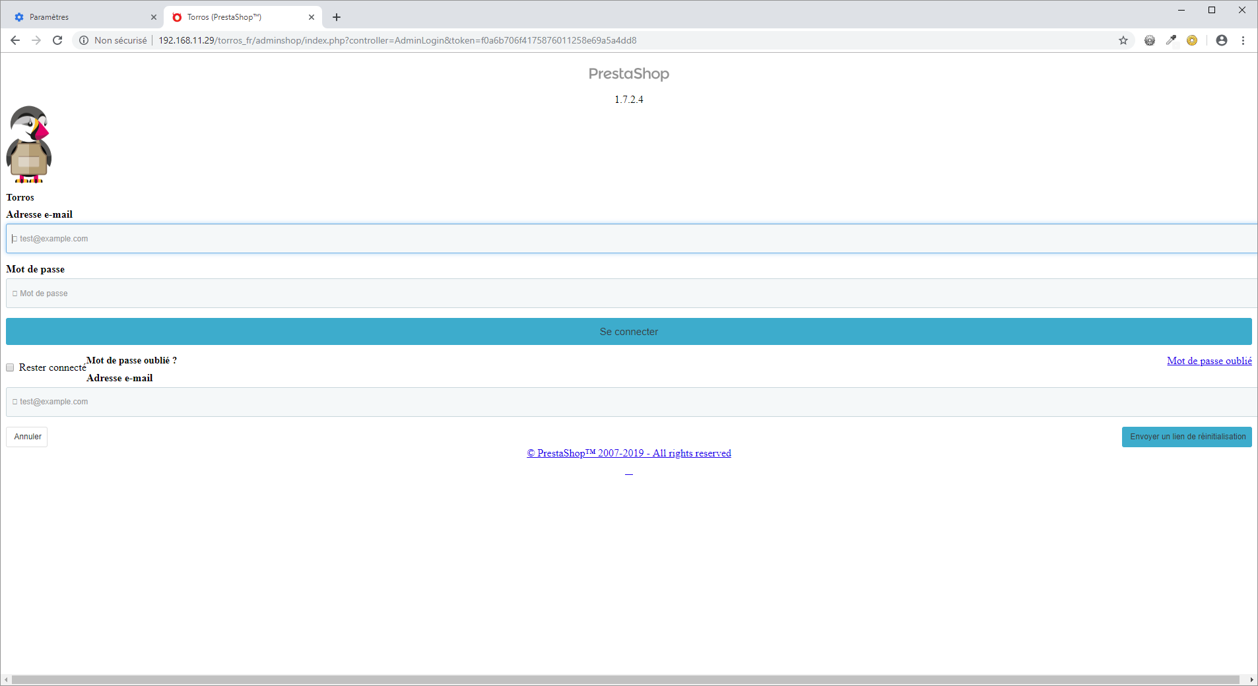Bookmark this page with the star icon

pyautogui.click(x=1123, y=40)
